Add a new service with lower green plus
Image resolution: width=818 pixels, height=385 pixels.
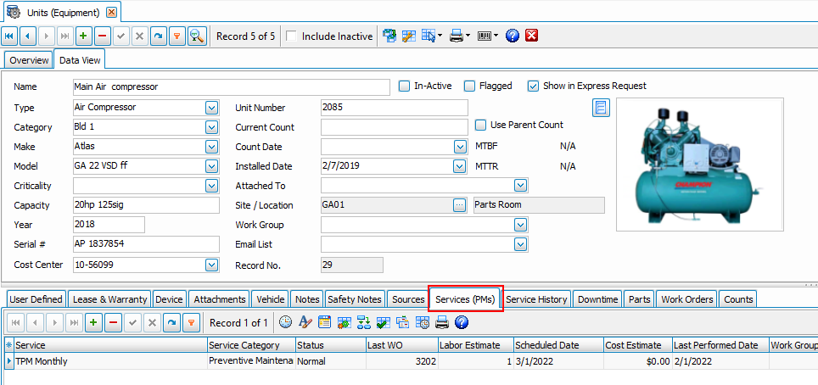pos(93,323)
